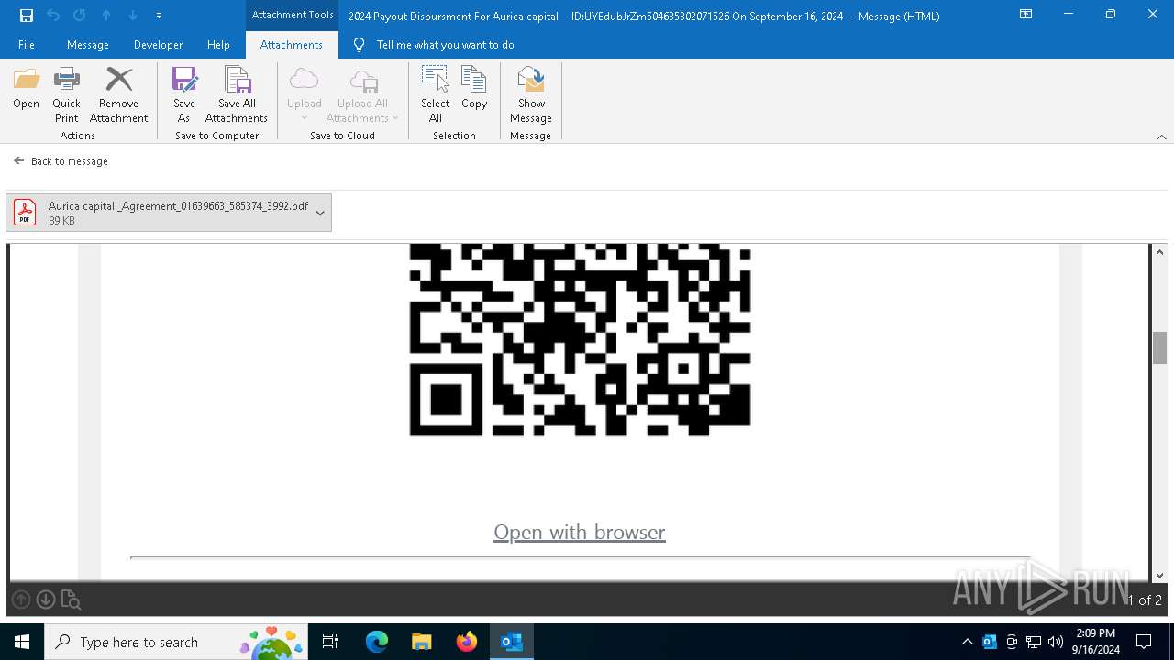Screen dimensions: 1174x660
Task: Click the greyed Upload cloud button
Action: [x=304, y=94]
